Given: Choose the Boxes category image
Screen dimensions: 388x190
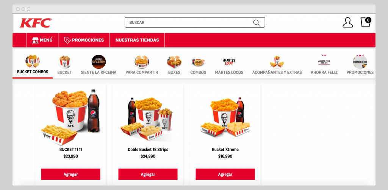Looking at the screenshot, I should [x=174, y=62].
